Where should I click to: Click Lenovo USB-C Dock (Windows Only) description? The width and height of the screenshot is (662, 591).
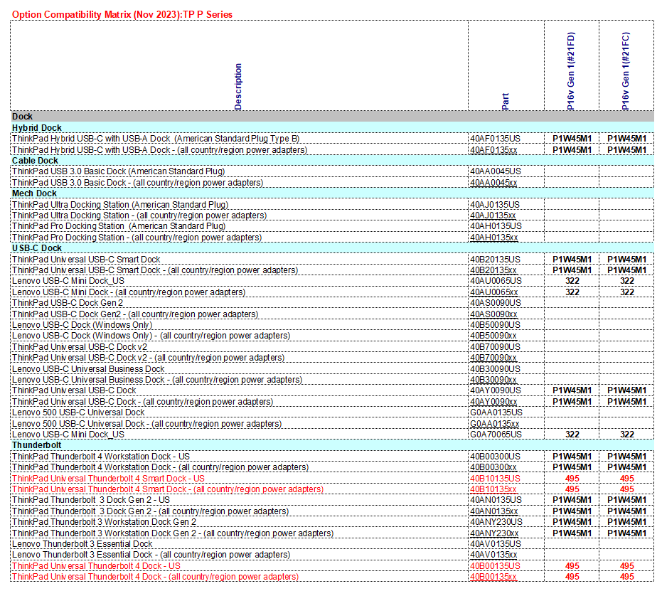[82, 325]
